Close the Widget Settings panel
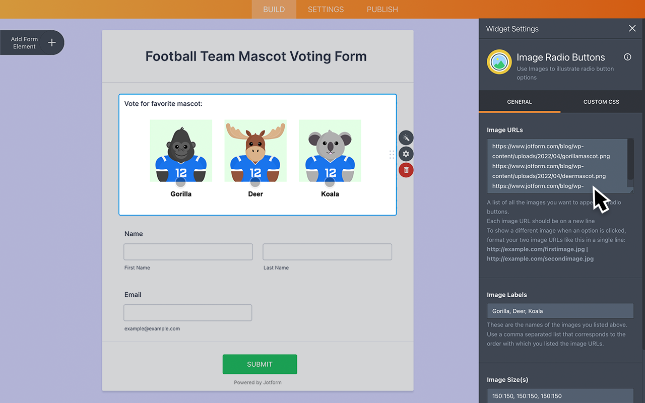 632,28
